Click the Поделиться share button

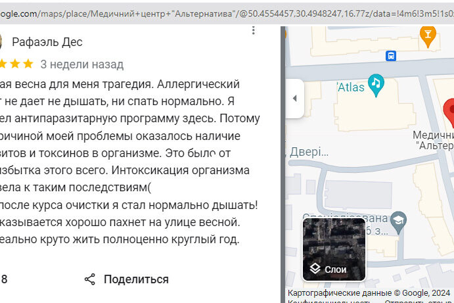pos(126,279)
